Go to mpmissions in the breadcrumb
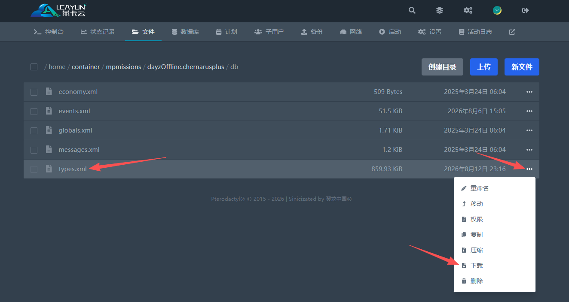The width and height of the screenshot is (569, 302). [123, 67]
